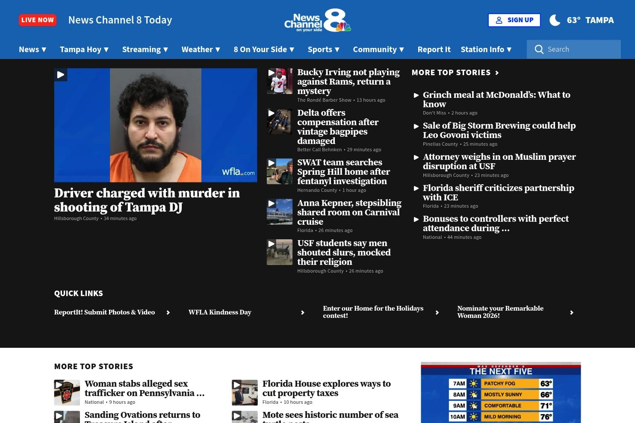The image size is (635, 423).
Task: Click the search magnifier icon
Action: [x=539, y=50]
